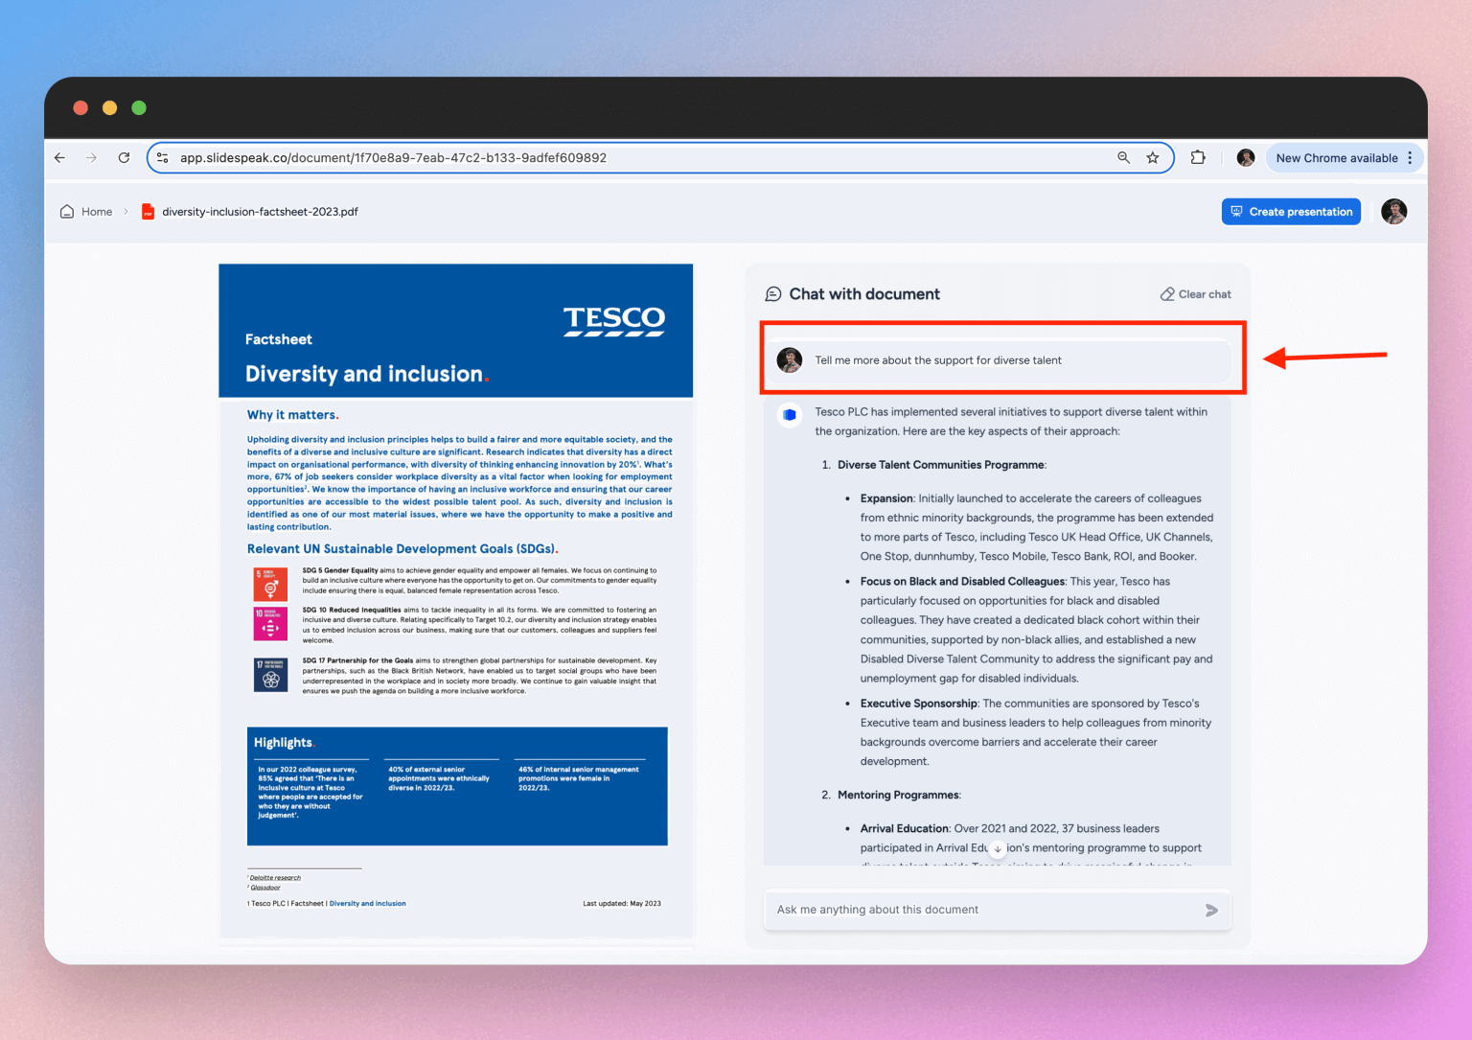Reload the page with the refresh icon
Screen dimensions: 1472x1040
pyautogui.click(x=124, y=157)
